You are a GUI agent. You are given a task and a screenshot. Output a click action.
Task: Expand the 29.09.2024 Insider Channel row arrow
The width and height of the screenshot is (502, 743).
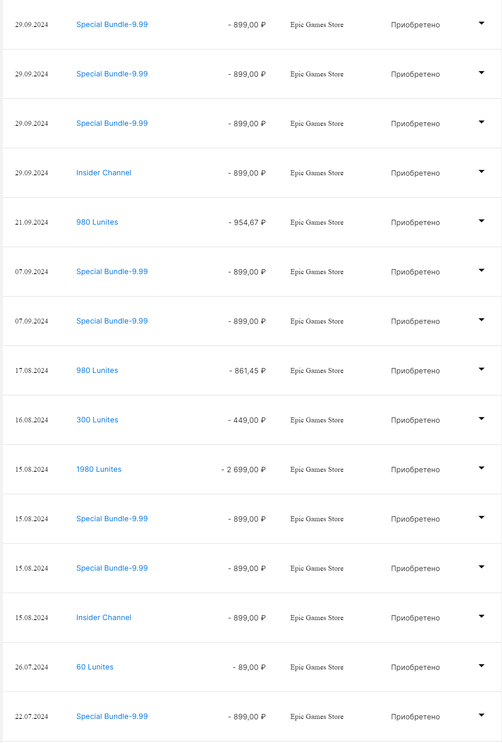click(481, 172)
